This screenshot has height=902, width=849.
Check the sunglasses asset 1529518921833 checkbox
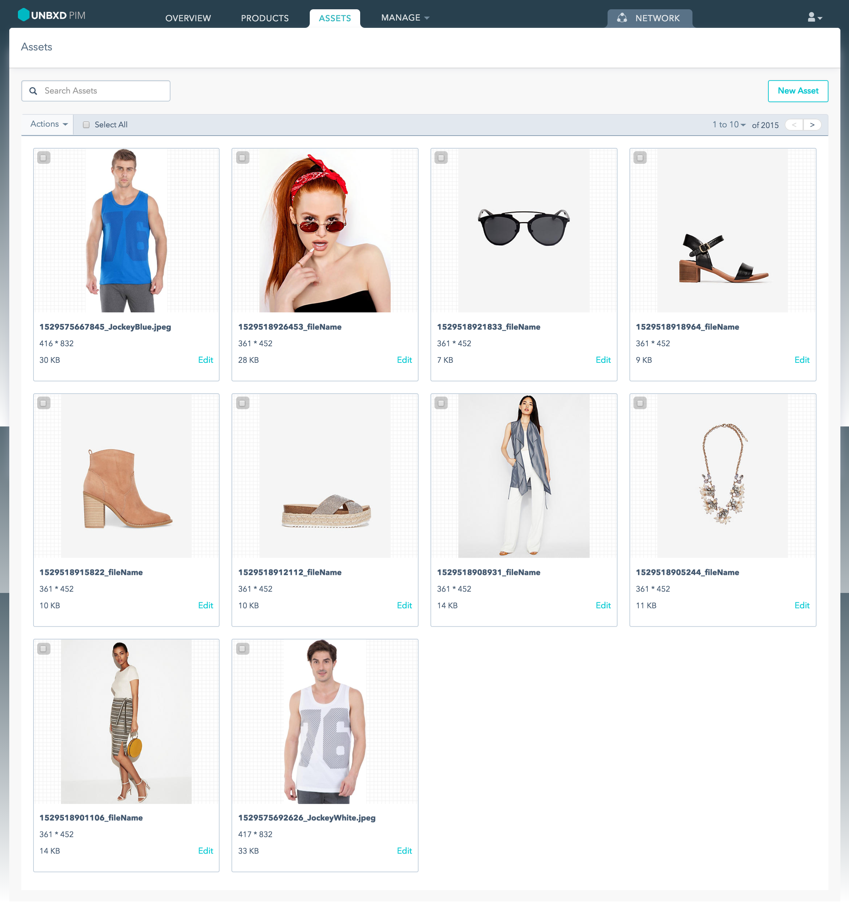point(441,158)
